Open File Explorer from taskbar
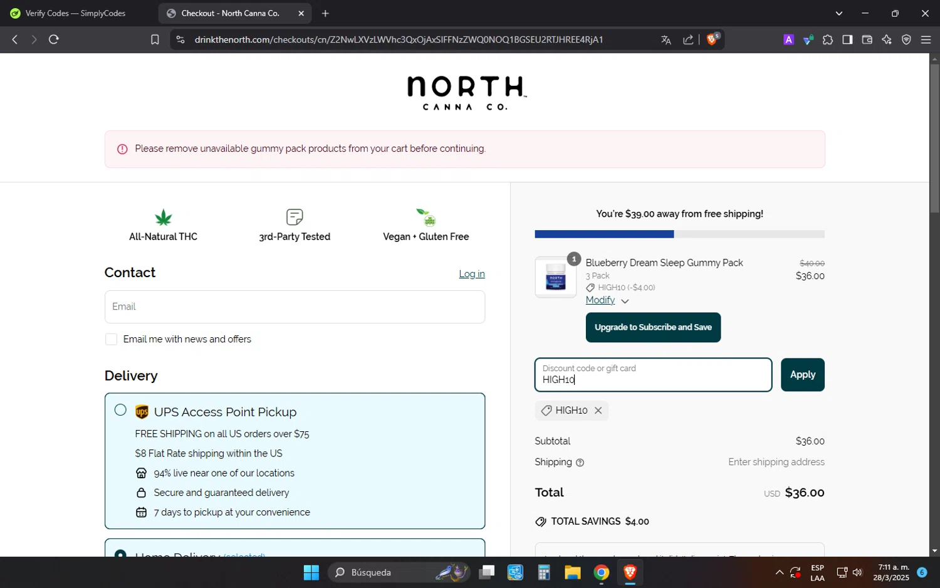940x588 pixels. pos(572,572)
